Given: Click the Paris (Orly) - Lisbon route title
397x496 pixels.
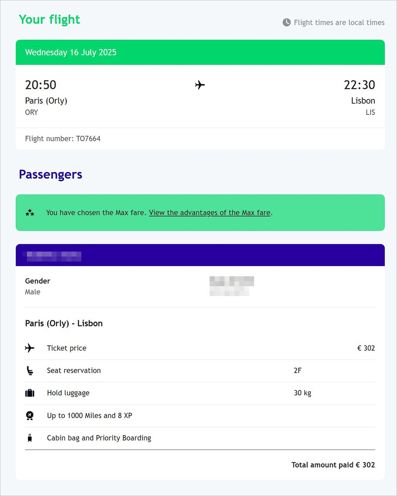Looking at the screenshot, I should (x=64, y=324).
